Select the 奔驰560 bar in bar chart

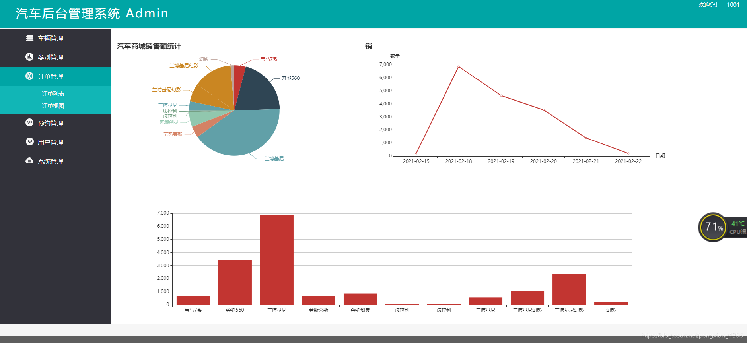click(235, 282)
